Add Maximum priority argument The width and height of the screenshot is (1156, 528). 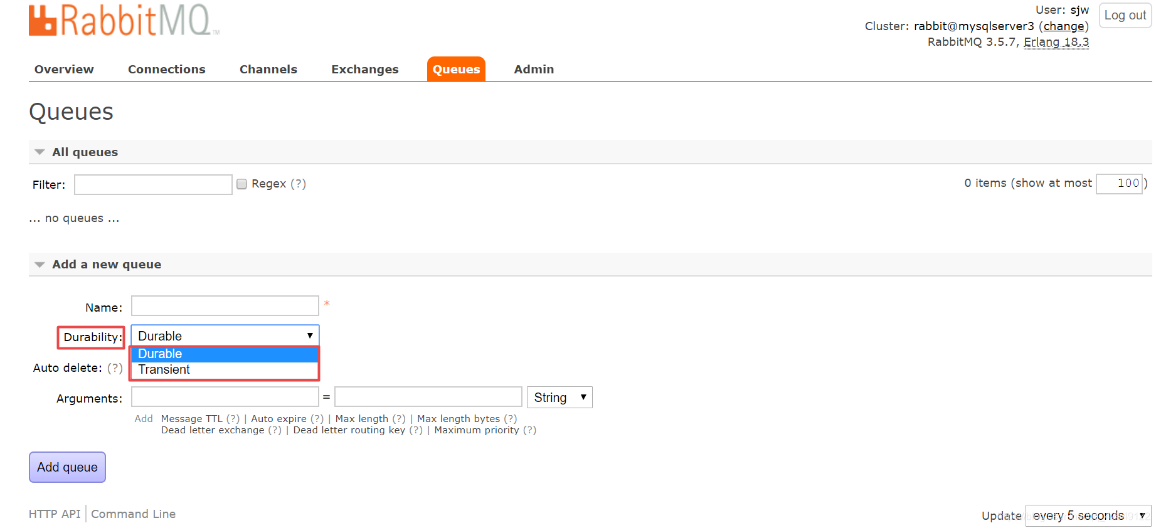coord(477,430)
